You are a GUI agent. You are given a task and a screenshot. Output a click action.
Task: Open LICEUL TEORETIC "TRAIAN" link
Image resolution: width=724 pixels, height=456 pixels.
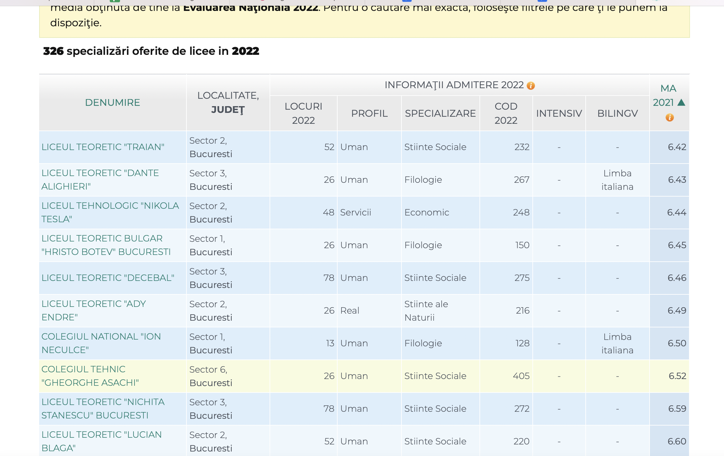pos(103,147)
